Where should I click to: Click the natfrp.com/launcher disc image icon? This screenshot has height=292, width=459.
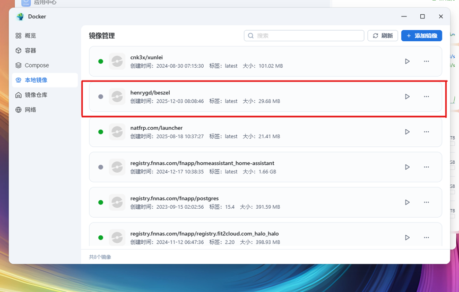117,132
